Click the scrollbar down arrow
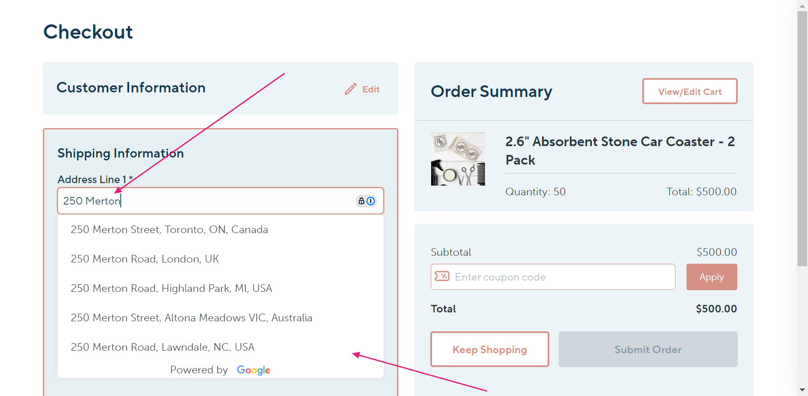 802,391
